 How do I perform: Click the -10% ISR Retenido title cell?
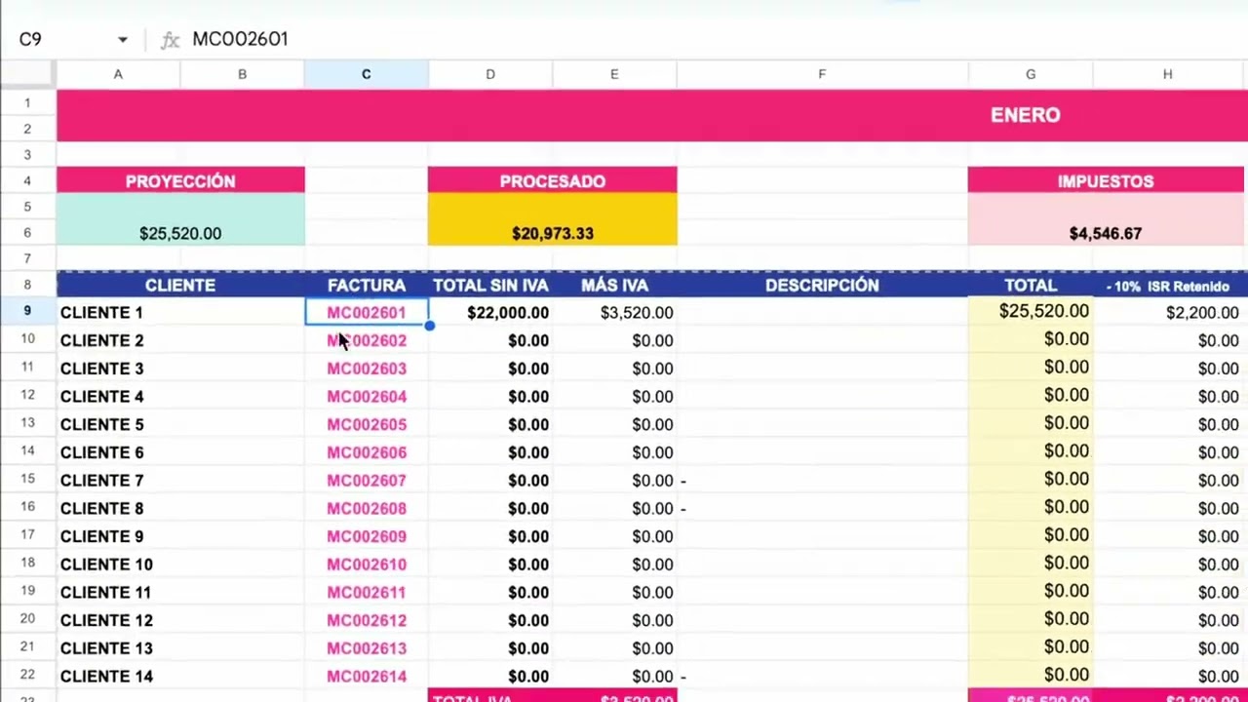[1167, 286]
